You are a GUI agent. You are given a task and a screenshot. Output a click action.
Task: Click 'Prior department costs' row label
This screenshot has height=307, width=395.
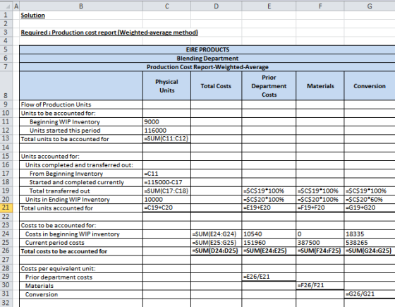pyautogui.click(x=59, y=277)
